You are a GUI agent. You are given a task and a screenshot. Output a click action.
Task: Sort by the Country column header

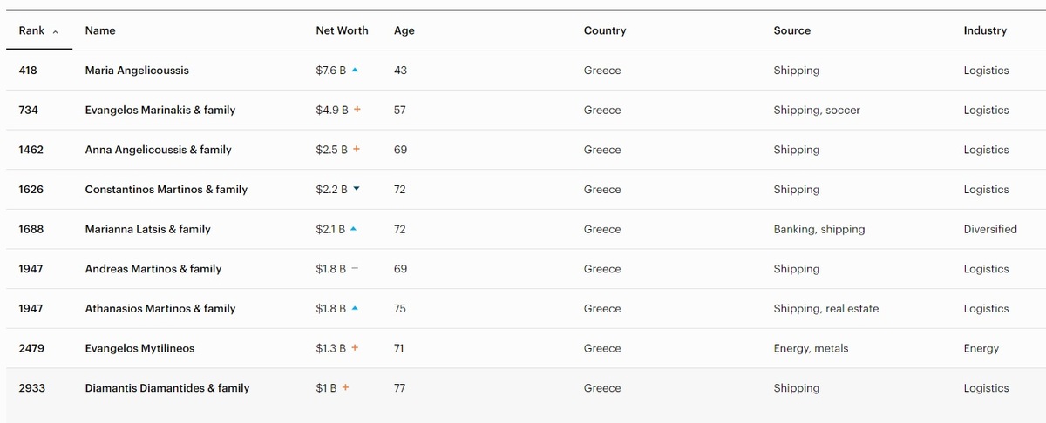pyautogui.click(x=605, y=30)
